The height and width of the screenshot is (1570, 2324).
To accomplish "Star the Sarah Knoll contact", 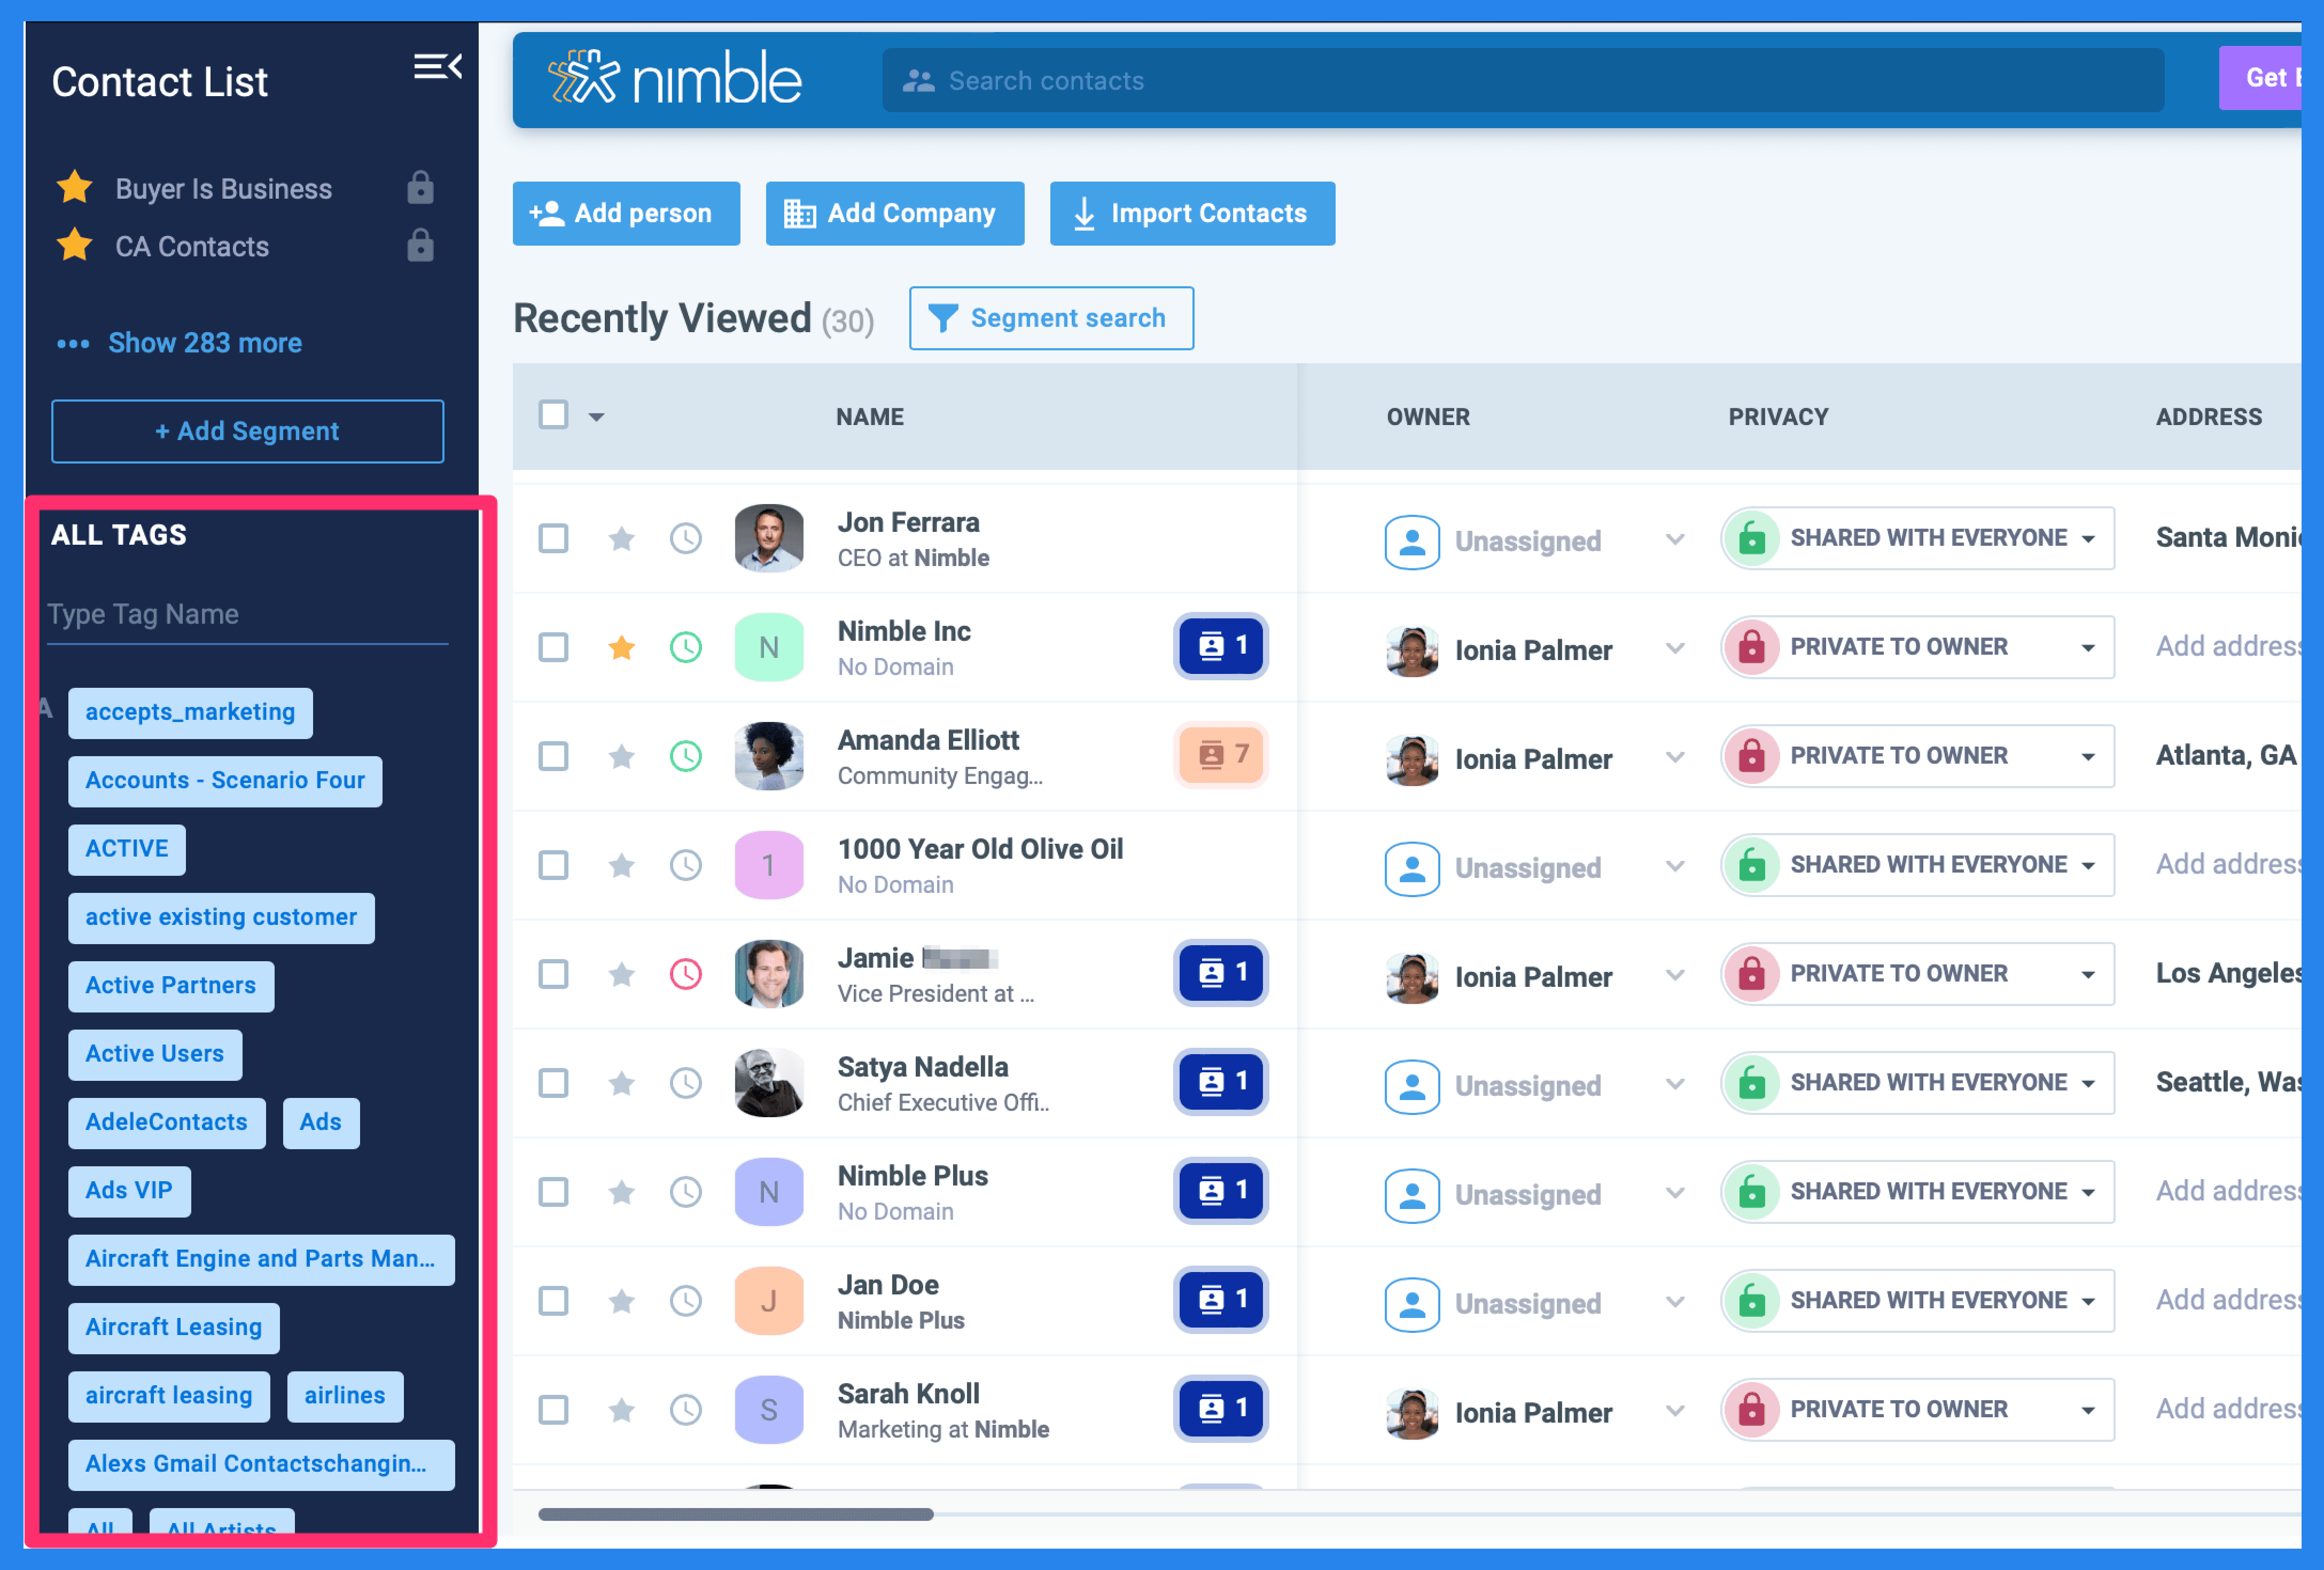I will pyautogui.click(x=621, y=1411).
